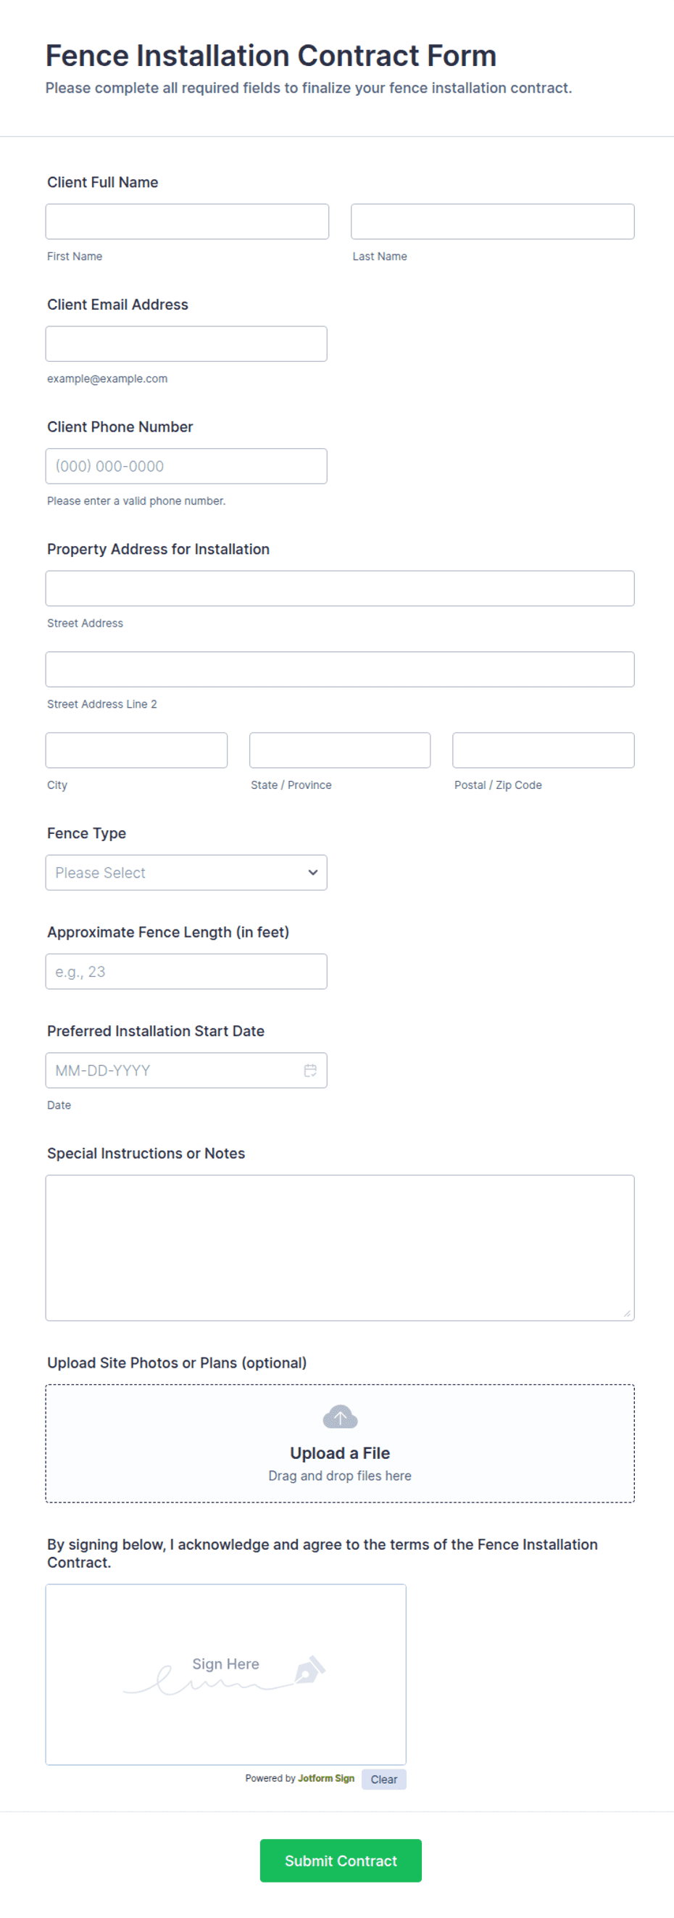Select the Approximate Fence Length input

point(186,972)
